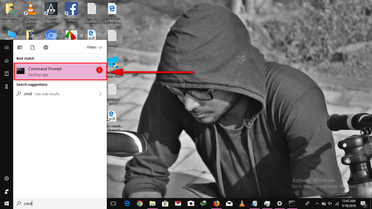Open Microsoft Store from taskbar

pyautogui.click(x=165, y=203)
